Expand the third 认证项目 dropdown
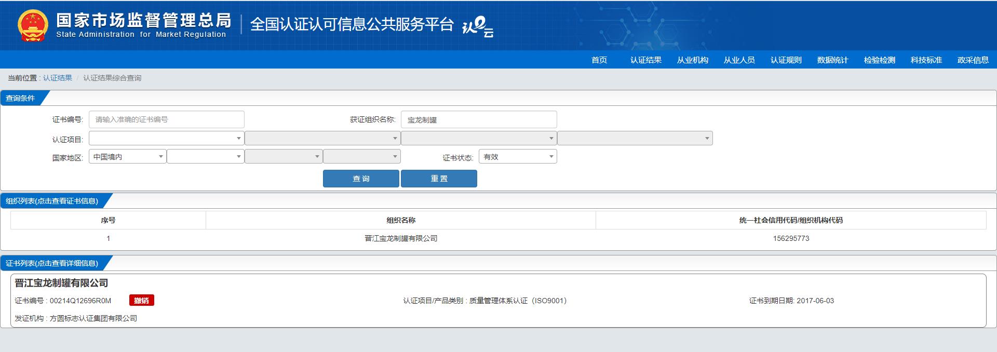The width and height of the screenshot is (997, 352). point(479,138)
